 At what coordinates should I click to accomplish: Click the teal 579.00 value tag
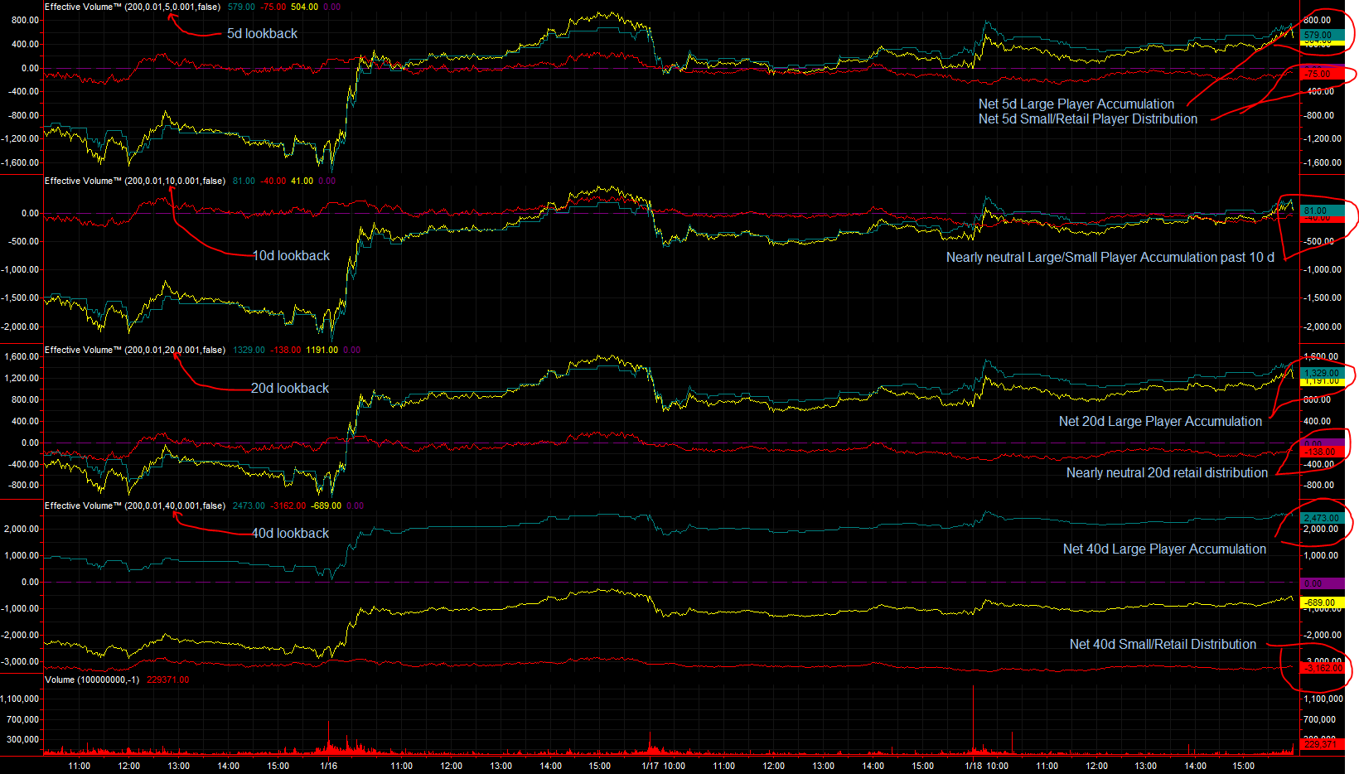(1322, 35)
